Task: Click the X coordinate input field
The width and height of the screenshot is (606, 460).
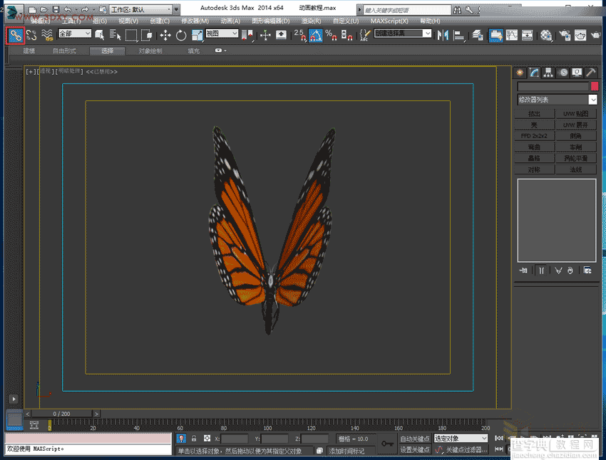Action: point(235,439)
